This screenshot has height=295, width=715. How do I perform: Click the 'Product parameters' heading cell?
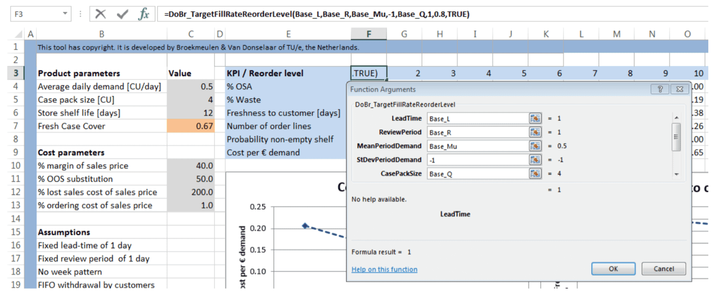click(x=101, y=74)
